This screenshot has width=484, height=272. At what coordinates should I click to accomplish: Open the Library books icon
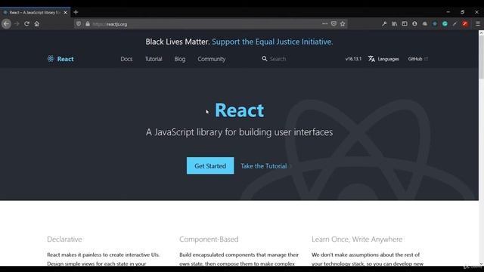395,23
